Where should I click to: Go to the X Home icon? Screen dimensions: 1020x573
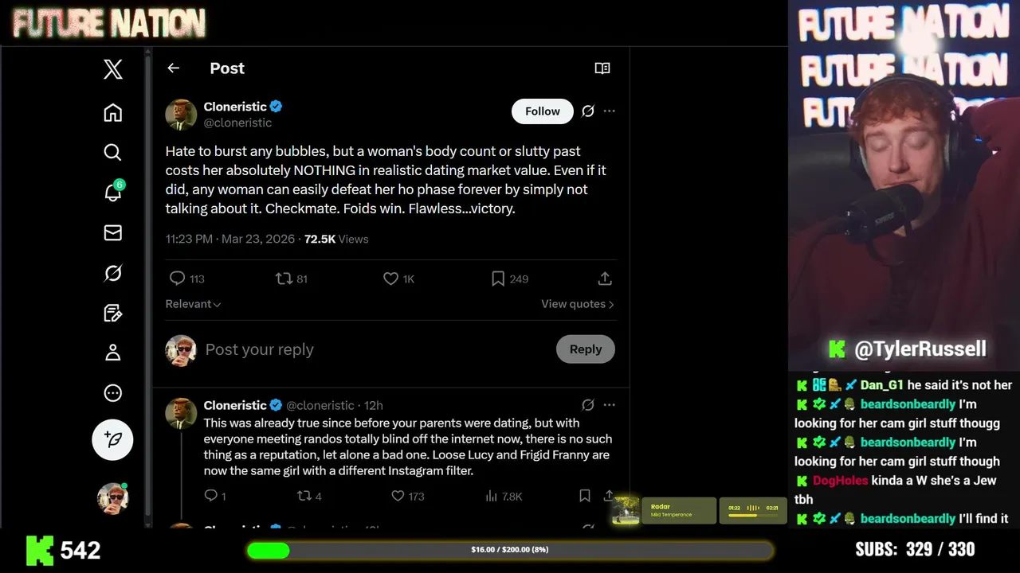113,113
